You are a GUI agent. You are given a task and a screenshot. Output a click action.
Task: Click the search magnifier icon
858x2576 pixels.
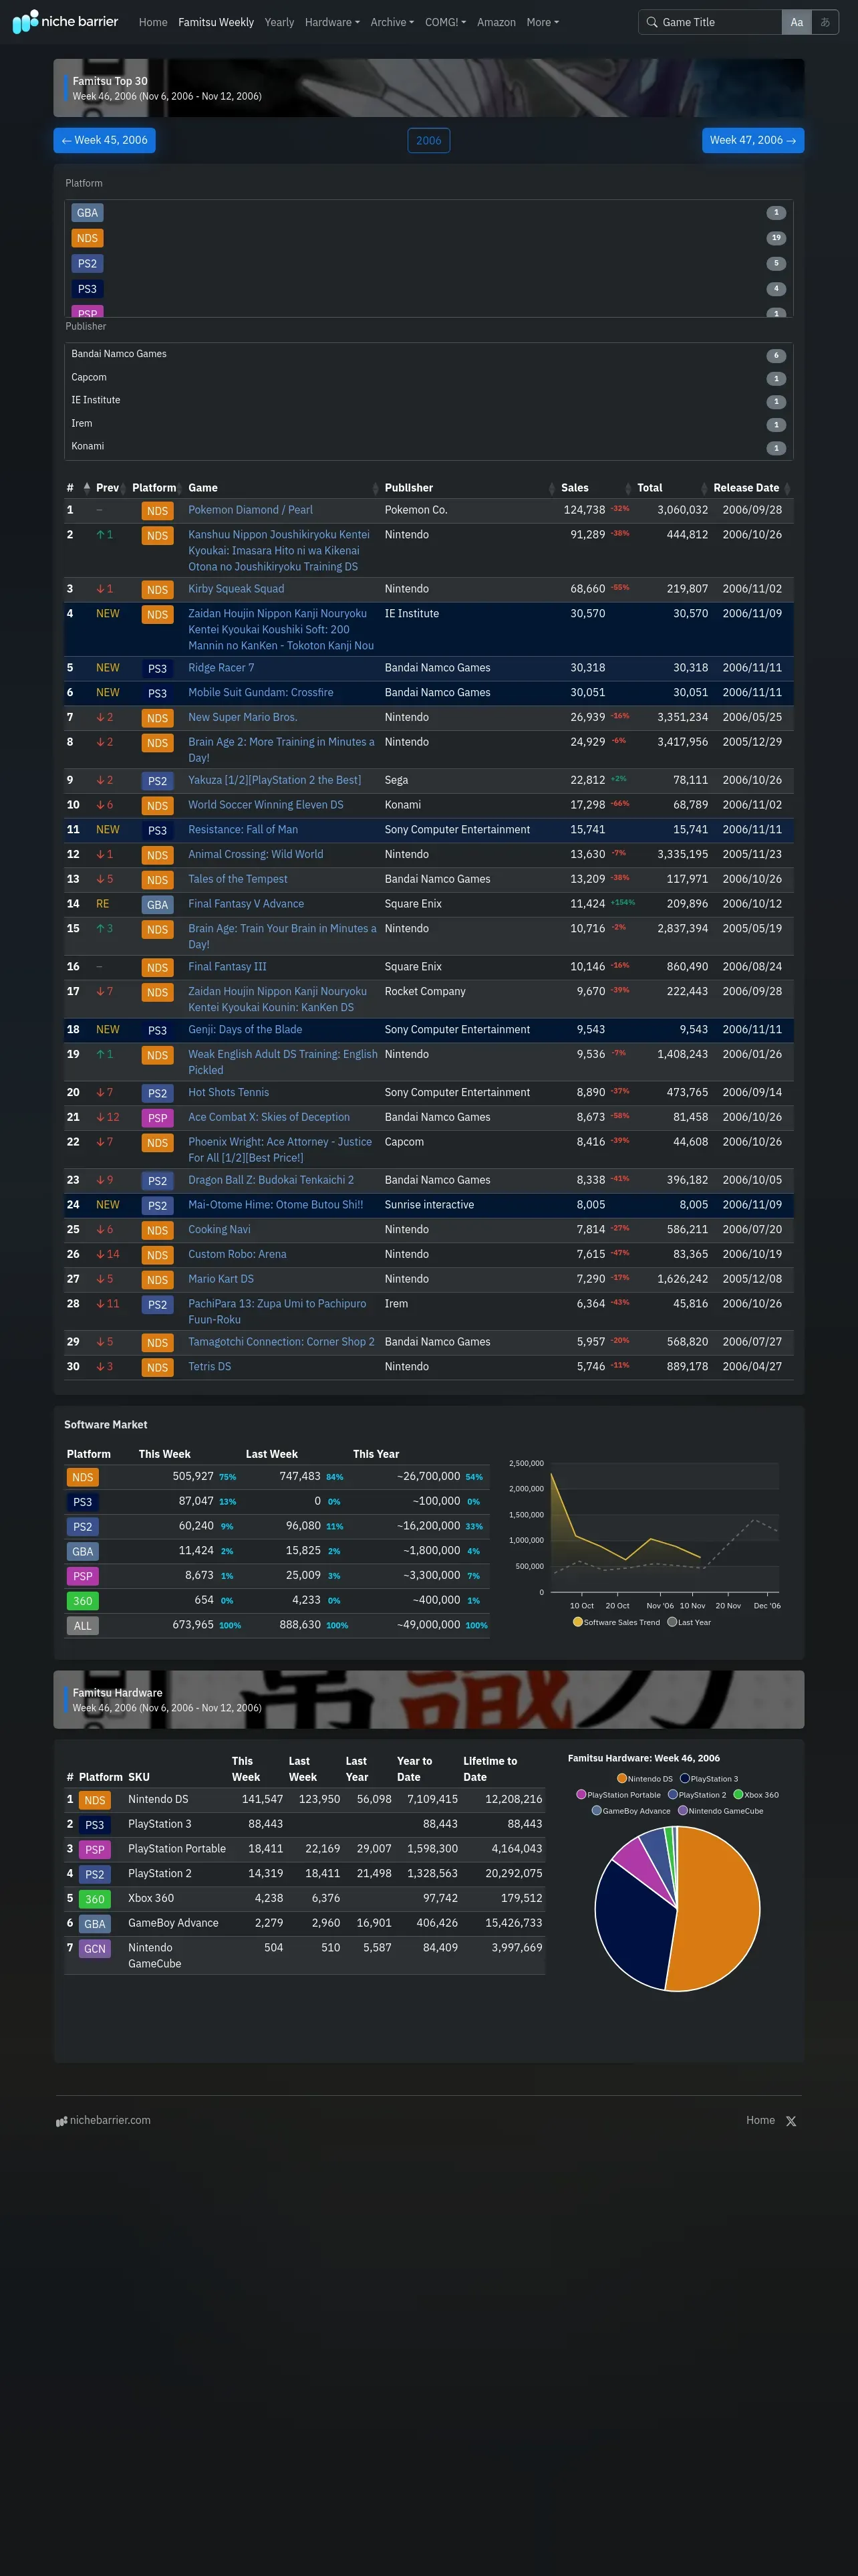(652, 22)
